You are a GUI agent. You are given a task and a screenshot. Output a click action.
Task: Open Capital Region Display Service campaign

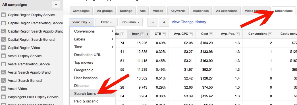tap(31, 15)
